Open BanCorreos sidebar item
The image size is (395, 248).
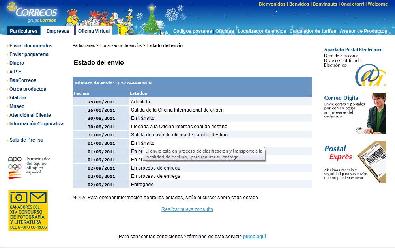coord(23,80)
